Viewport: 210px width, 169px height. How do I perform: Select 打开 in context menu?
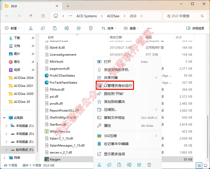[127, 62]
